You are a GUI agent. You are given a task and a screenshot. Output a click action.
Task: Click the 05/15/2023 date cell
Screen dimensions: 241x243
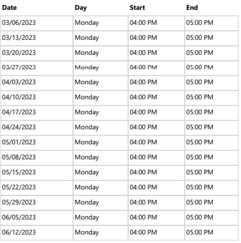click(37, 173)
